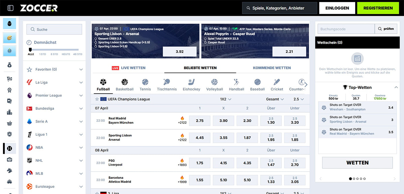Click the shopping basket icon in left sidebar
Viewport: 404px width, 194px height.
[x=10, y=124]
